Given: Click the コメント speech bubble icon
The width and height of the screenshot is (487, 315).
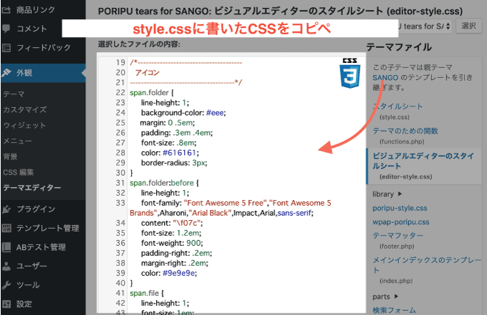Looking at the screenshot, I should (6, 29).
